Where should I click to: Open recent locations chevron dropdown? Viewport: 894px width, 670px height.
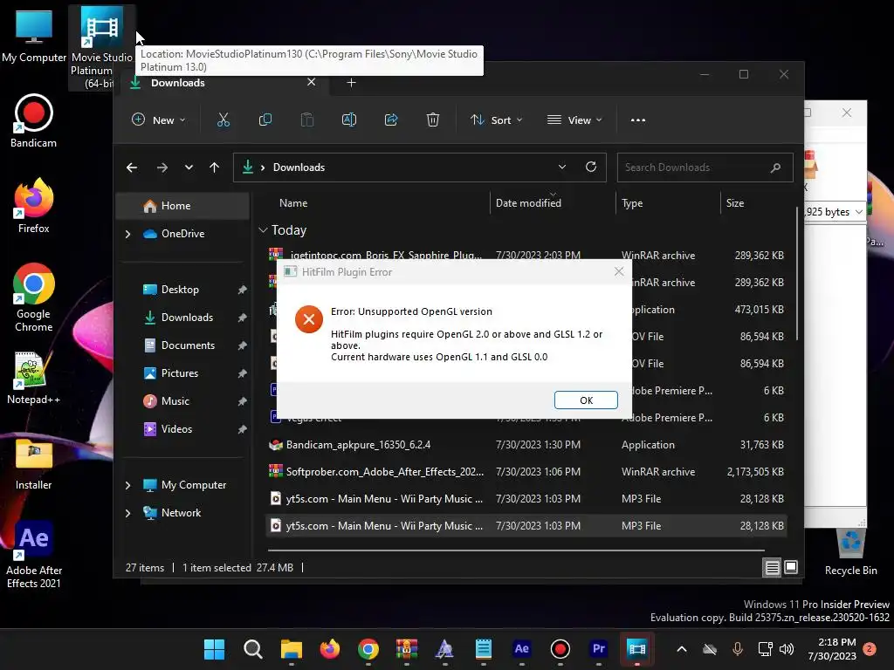pyautogui.click(x=189, y=167)
